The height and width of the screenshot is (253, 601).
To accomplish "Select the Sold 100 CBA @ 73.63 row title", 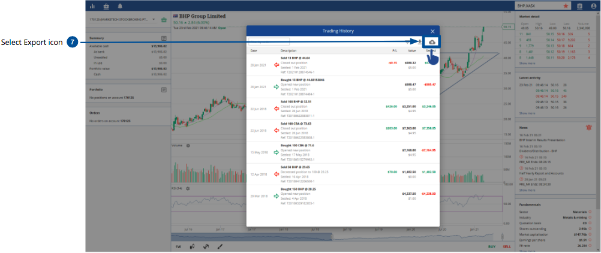I will pos(296,124).
